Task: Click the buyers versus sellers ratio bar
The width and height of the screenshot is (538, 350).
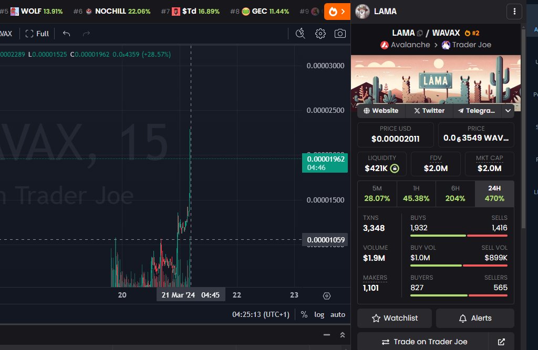Action: click(x=459, y=295)
